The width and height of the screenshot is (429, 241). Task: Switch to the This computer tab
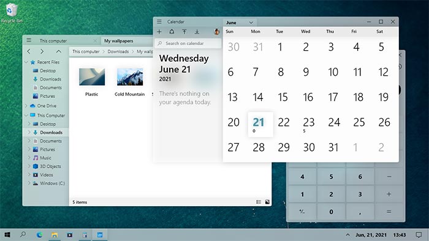[53, 40]
